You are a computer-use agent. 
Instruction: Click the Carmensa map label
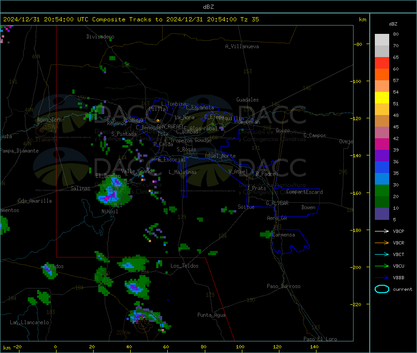284,235
